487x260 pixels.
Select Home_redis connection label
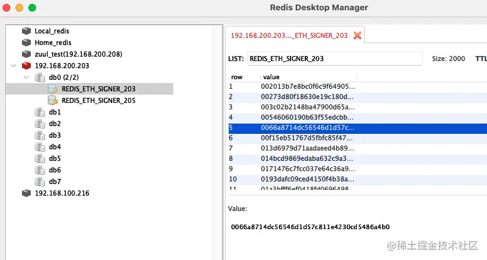[x=53, y=42]
